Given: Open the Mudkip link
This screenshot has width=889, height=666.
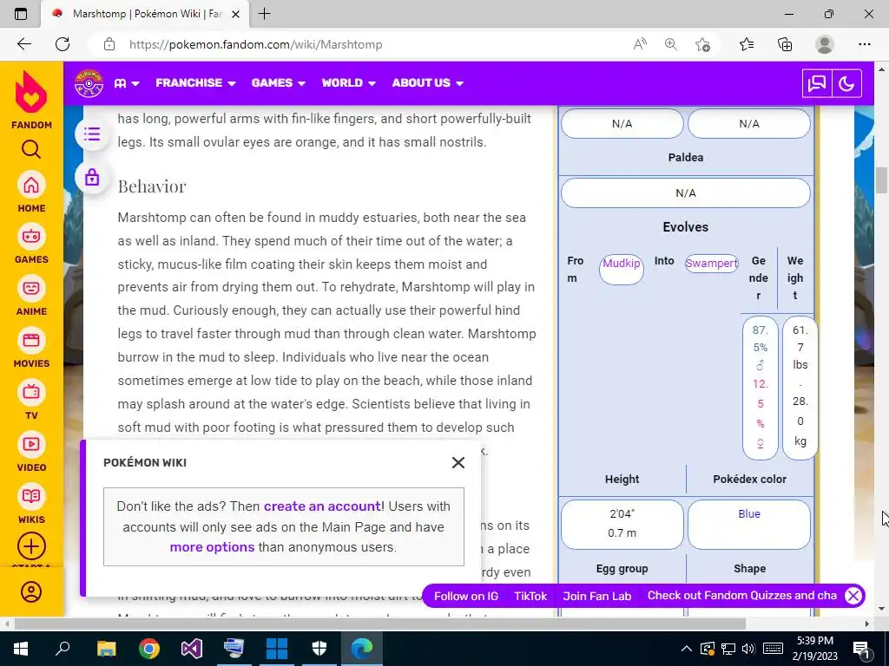Looking at the screenshot, I should click(622, 263).
